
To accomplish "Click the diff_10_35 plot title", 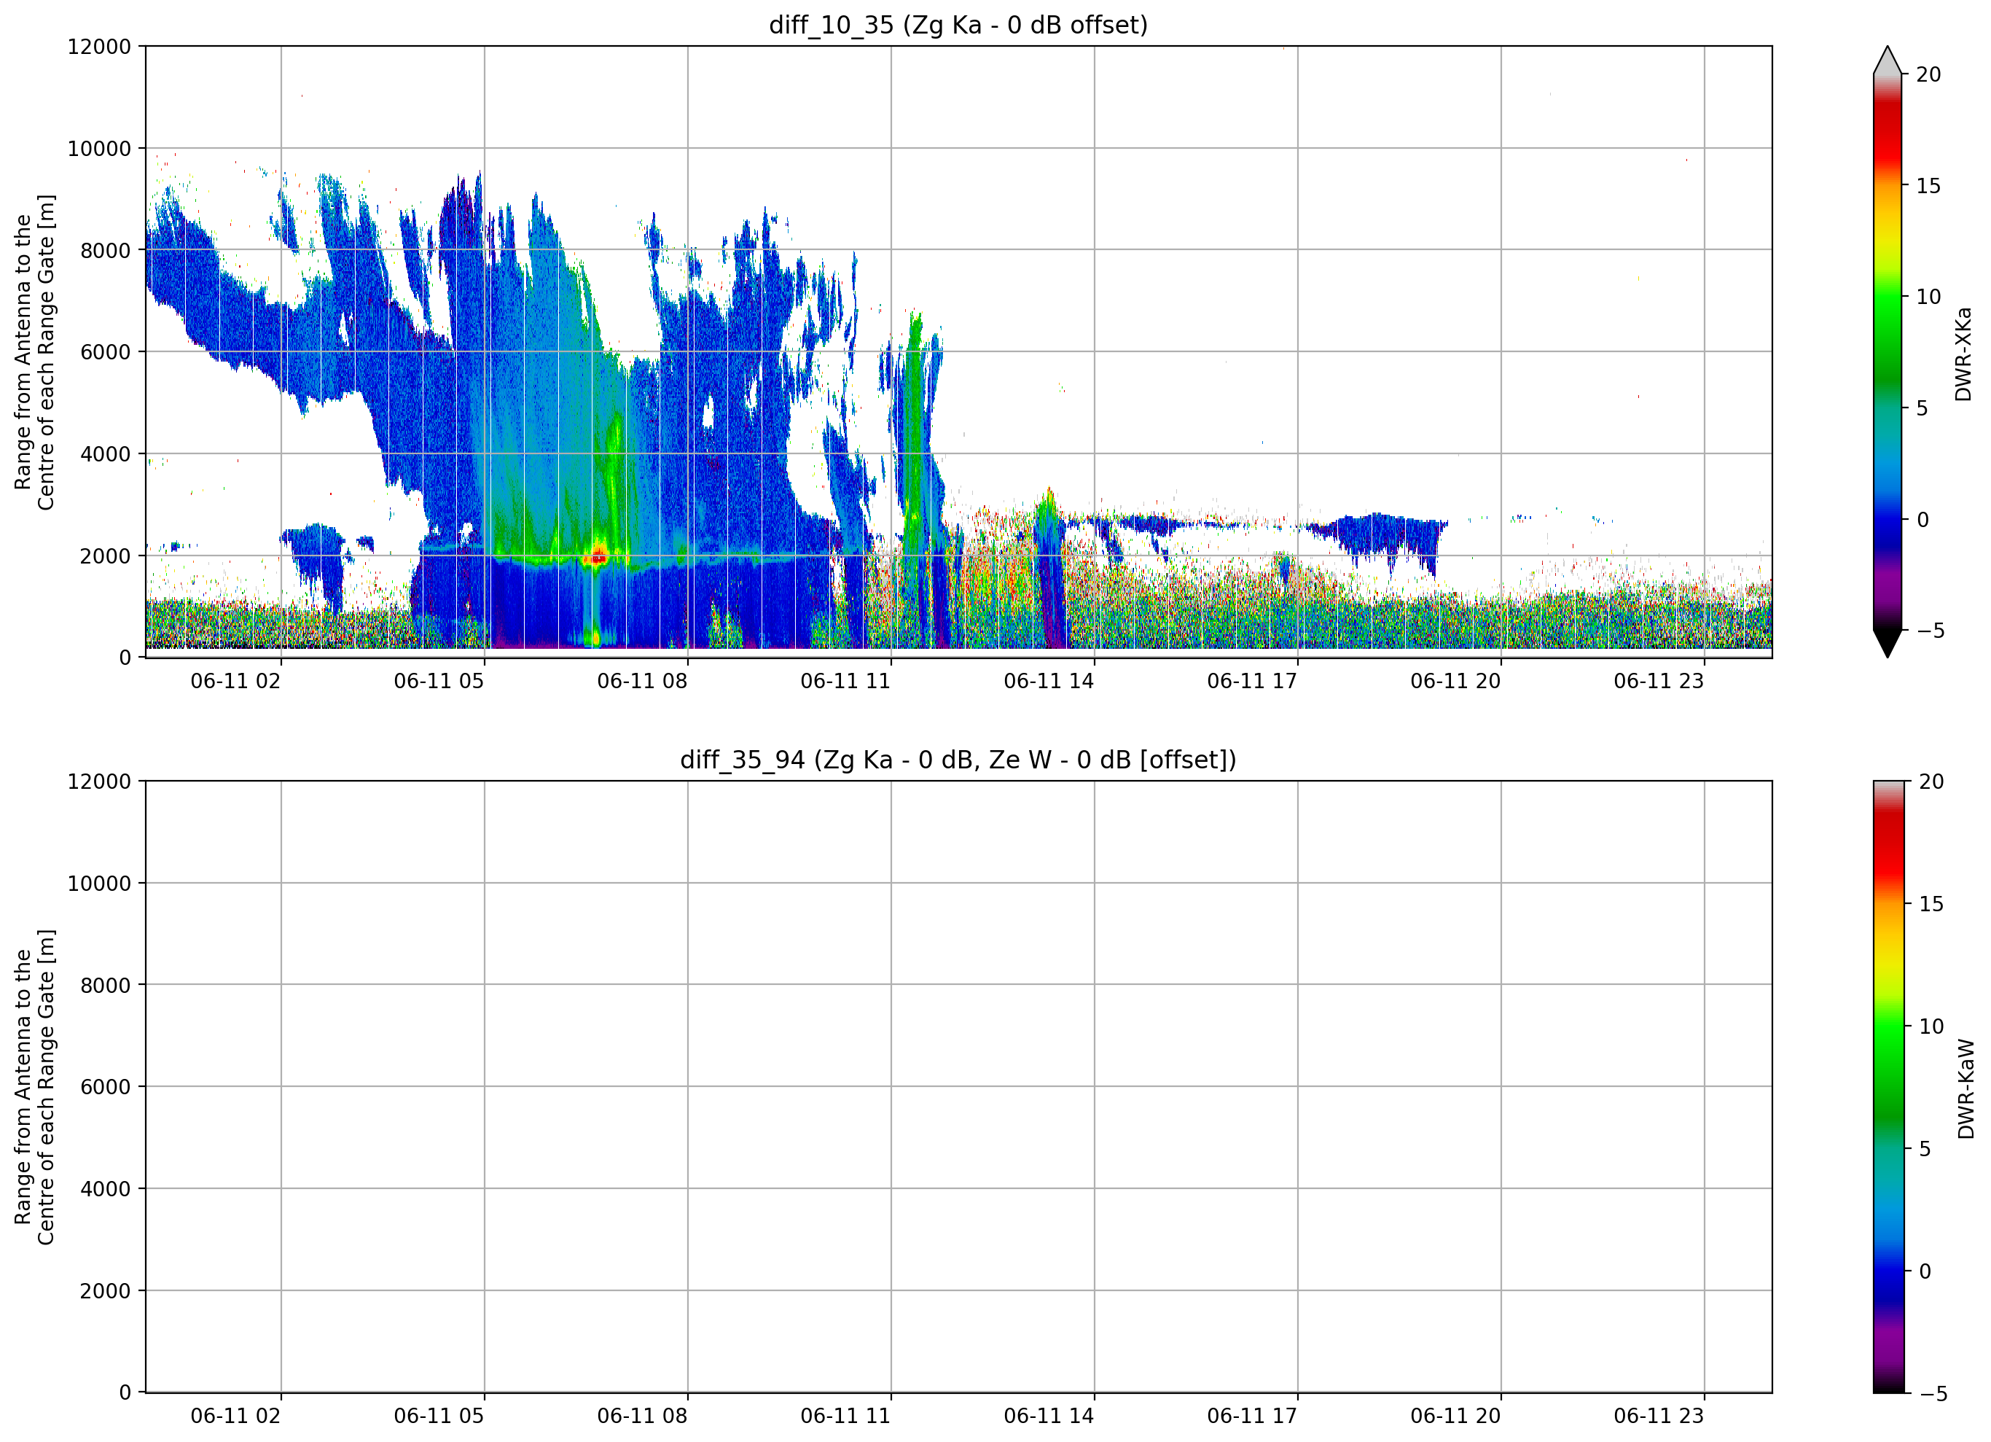I will pos(958,25).
